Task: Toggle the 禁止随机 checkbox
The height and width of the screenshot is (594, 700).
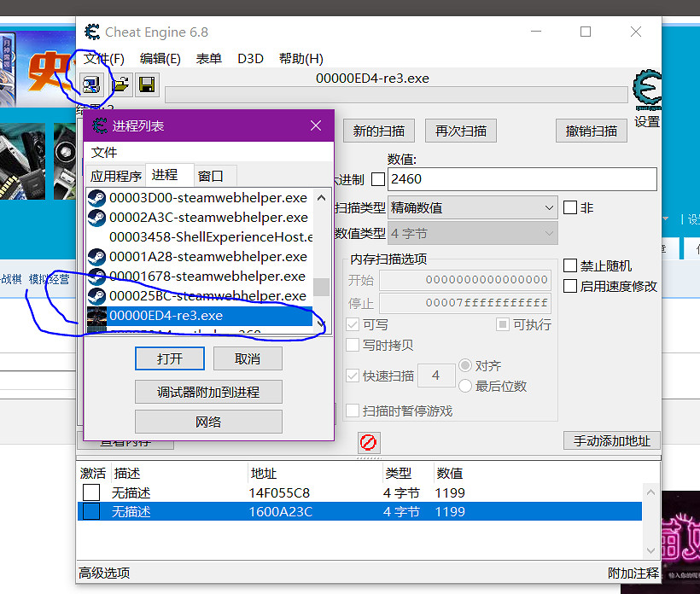Action: click(x=571, y=266)
